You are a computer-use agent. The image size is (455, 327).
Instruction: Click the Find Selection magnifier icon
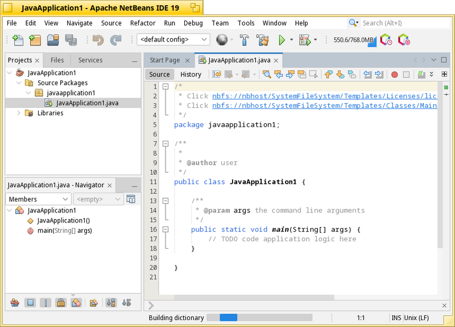tap(267, 74)
